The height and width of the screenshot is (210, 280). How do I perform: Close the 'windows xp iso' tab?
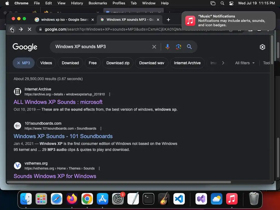point(93,20)
